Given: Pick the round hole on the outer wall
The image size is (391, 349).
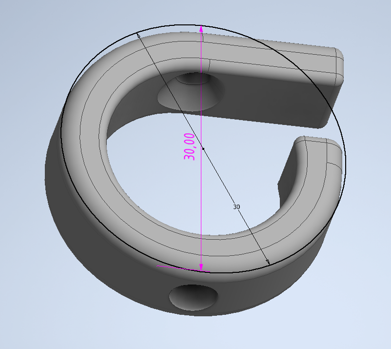Looking at the screenshot, I should 194,298.
